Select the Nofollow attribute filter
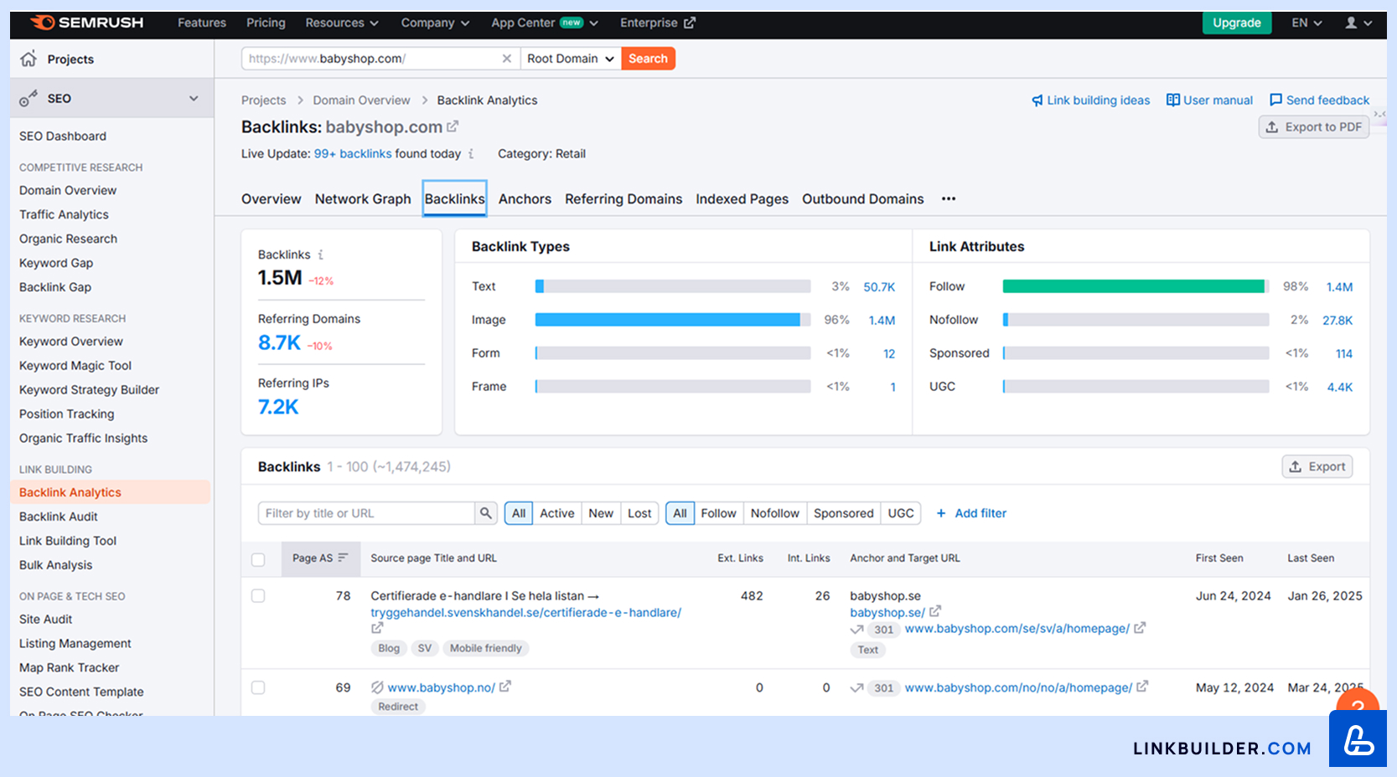The height and width of the screenshot is (777, 1397). (774, 513)
